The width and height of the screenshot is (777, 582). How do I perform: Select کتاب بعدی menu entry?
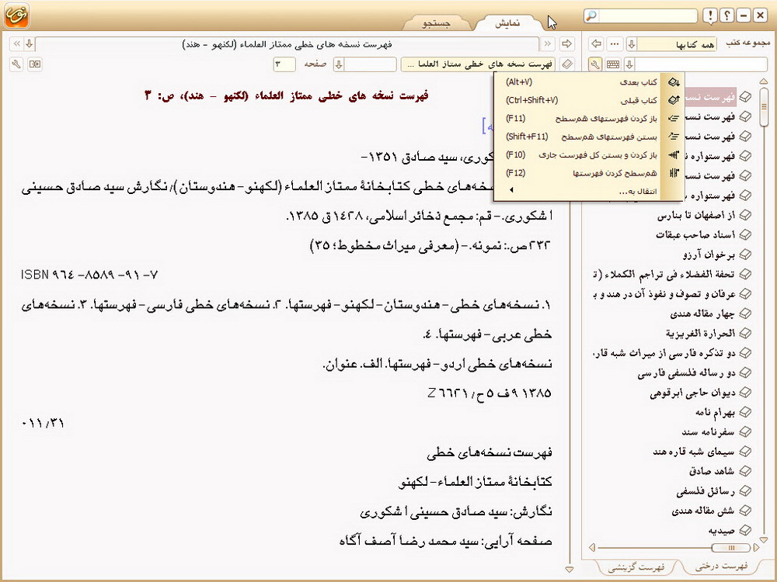[x=587, y=82]
